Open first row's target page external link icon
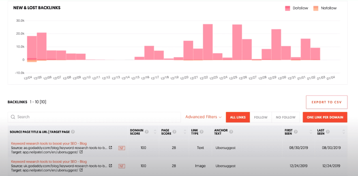The image size is (358, 176). click(x=81, y=152)
